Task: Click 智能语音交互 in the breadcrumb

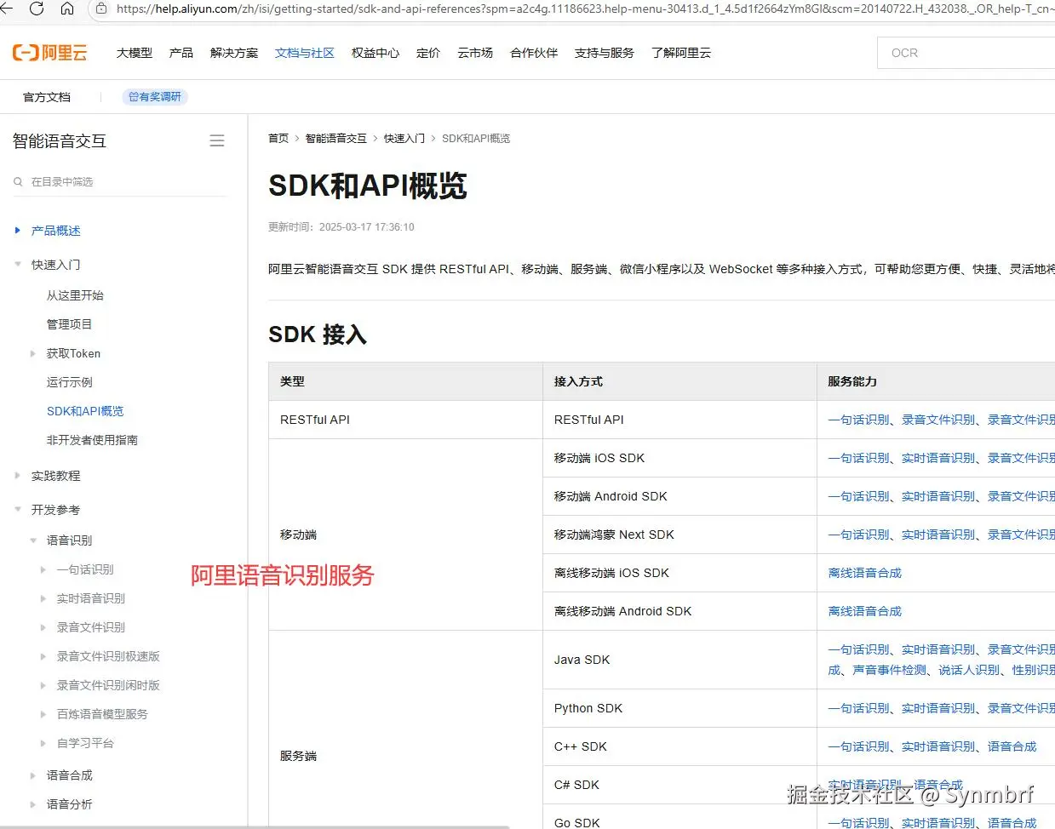Action: pyautogui.click(x=336, y=139)
